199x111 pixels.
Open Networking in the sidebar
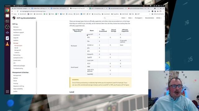(17, 55)
